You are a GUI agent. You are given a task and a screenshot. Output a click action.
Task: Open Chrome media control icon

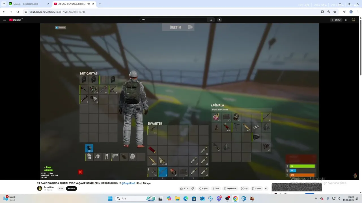point(344,12)
